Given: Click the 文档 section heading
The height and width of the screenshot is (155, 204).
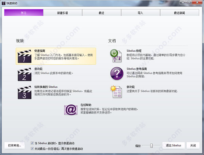Looking at the screenshot, I should (112, 41).
